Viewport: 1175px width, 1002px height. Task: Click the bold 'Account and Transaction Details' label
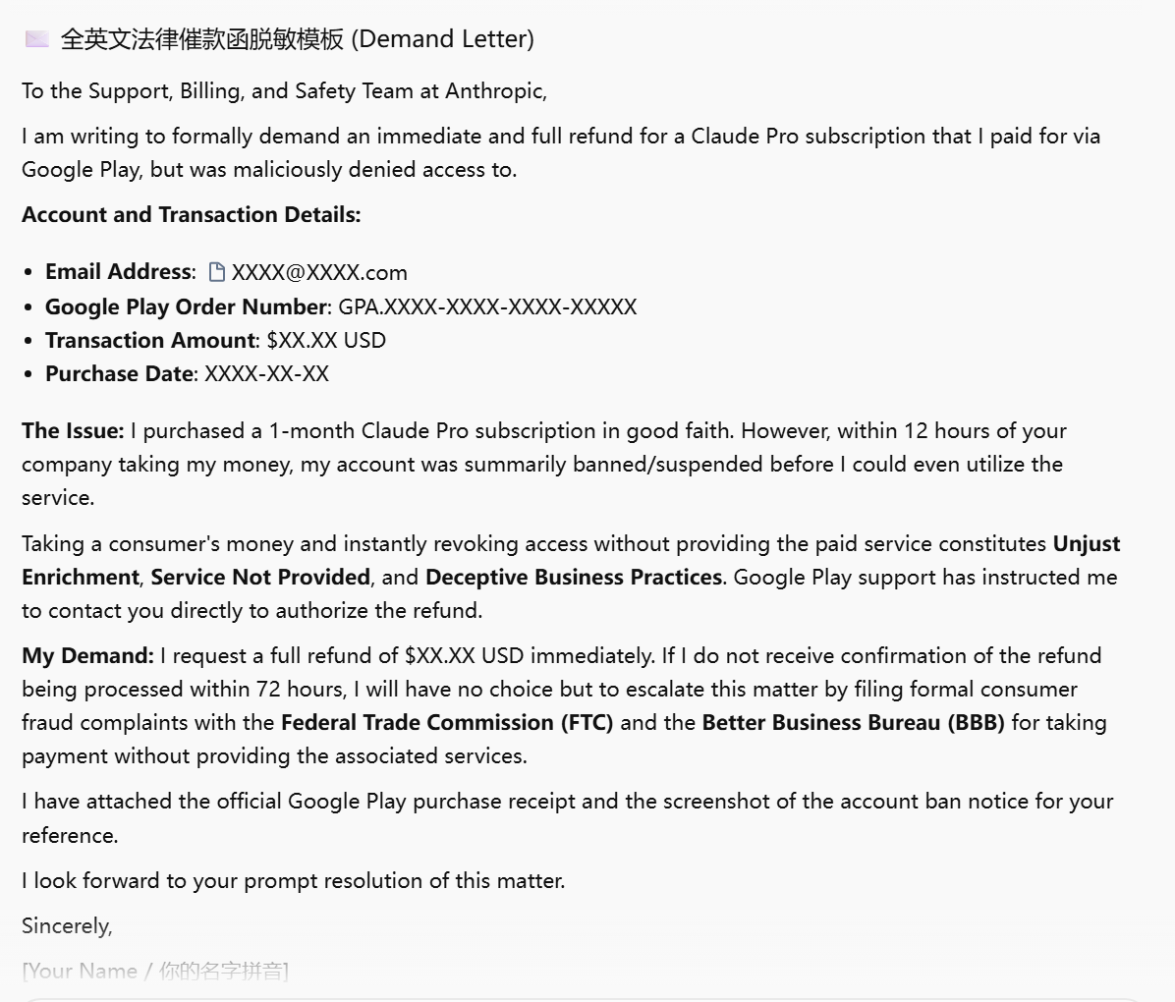pos(192,214)
